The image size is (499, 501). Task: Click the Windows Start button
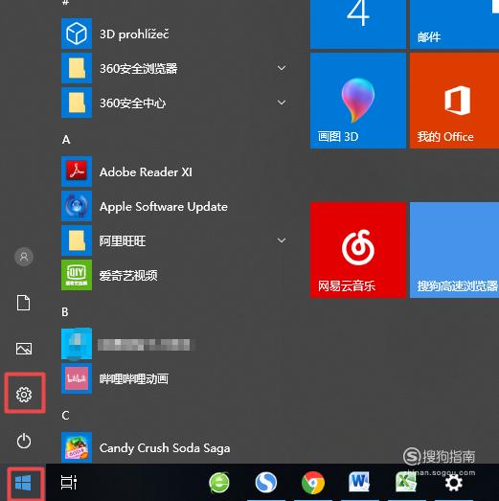tap(23, 483)
